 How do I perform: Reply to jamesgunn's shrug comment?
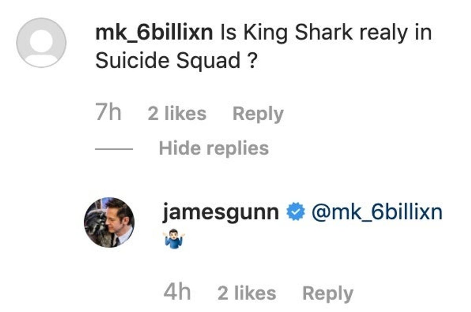point(328,293)
